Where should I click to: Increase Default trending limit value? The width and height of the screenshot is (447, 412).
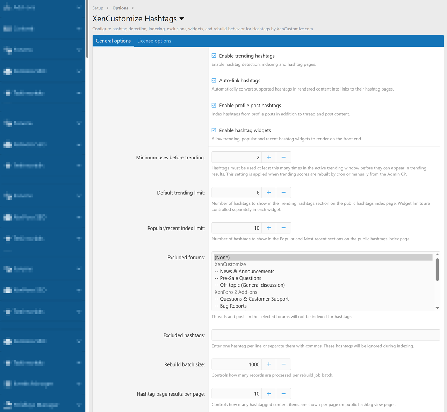coord(269,193)
